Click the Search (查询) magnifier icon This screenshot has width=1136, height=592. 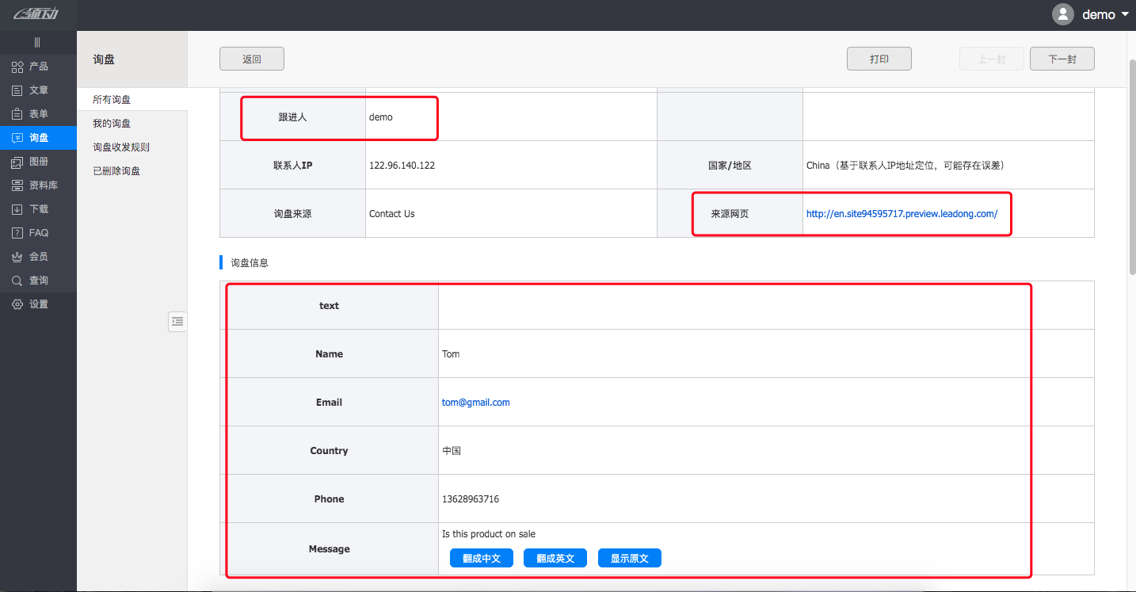coord(17,281)
